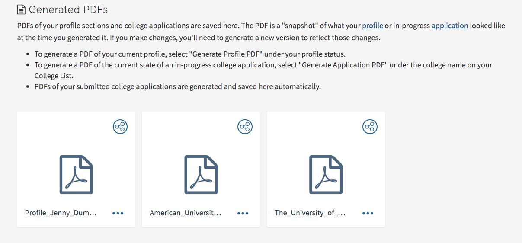This screenshot has width=522, height=243.
Task: Click the Generated PDFs heading text
Action: pyautogui.click(x=68, y=10)
